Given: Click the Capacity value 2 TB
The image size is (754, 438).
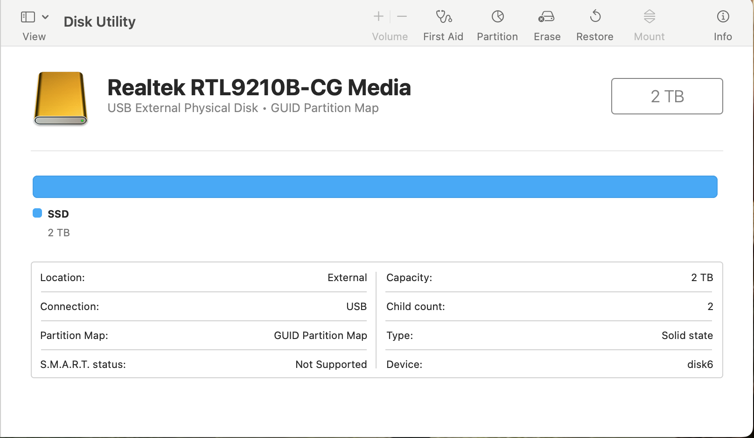Looking at the screenshot, I should (x=702, y=277).
